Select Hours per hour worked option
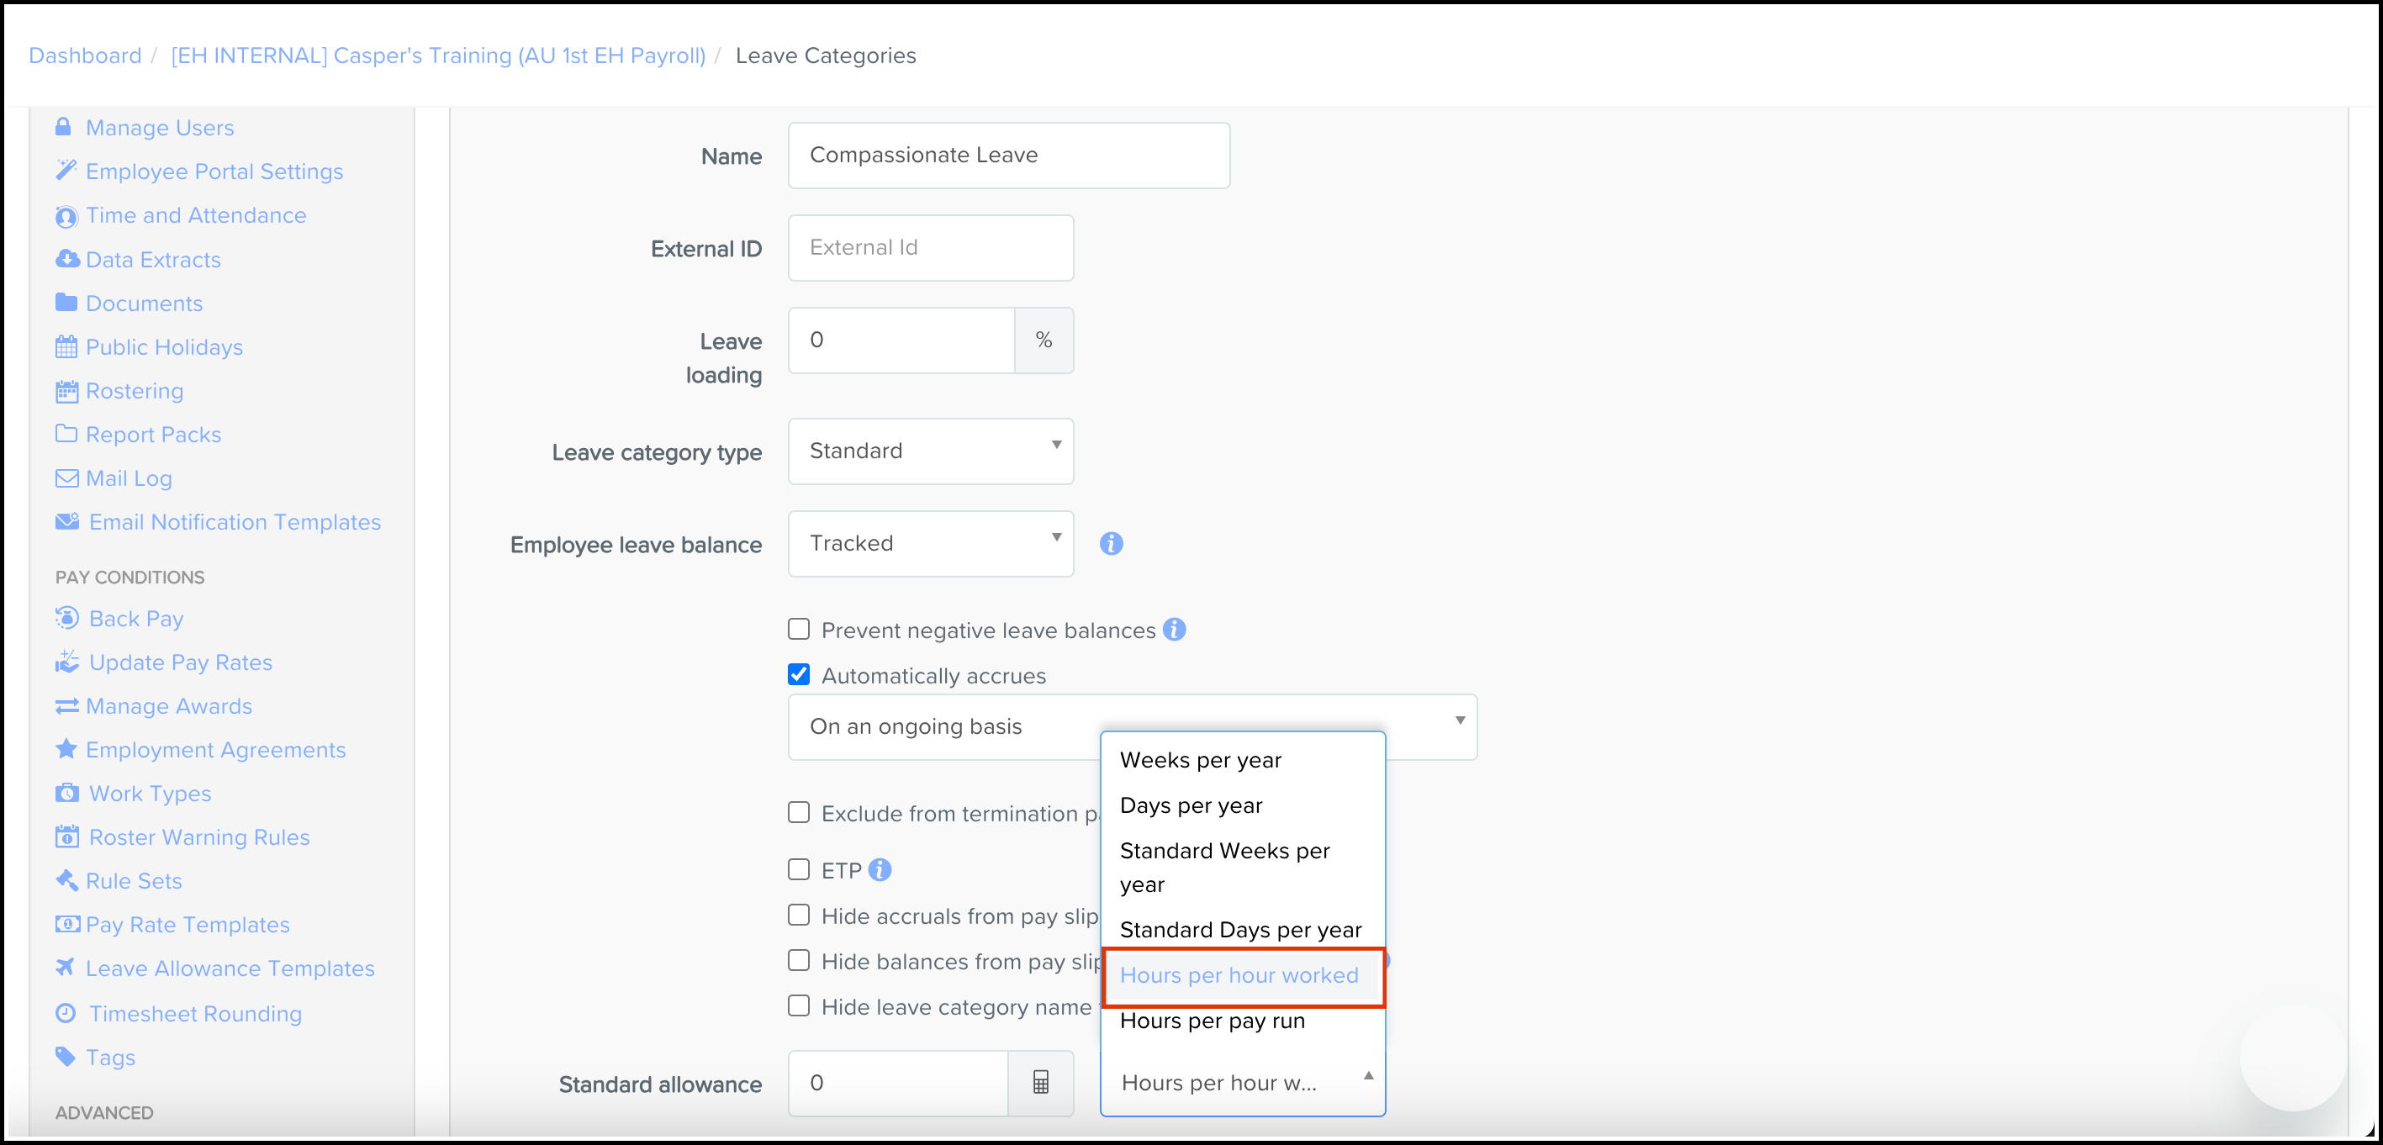 (x=1238, y=976)
